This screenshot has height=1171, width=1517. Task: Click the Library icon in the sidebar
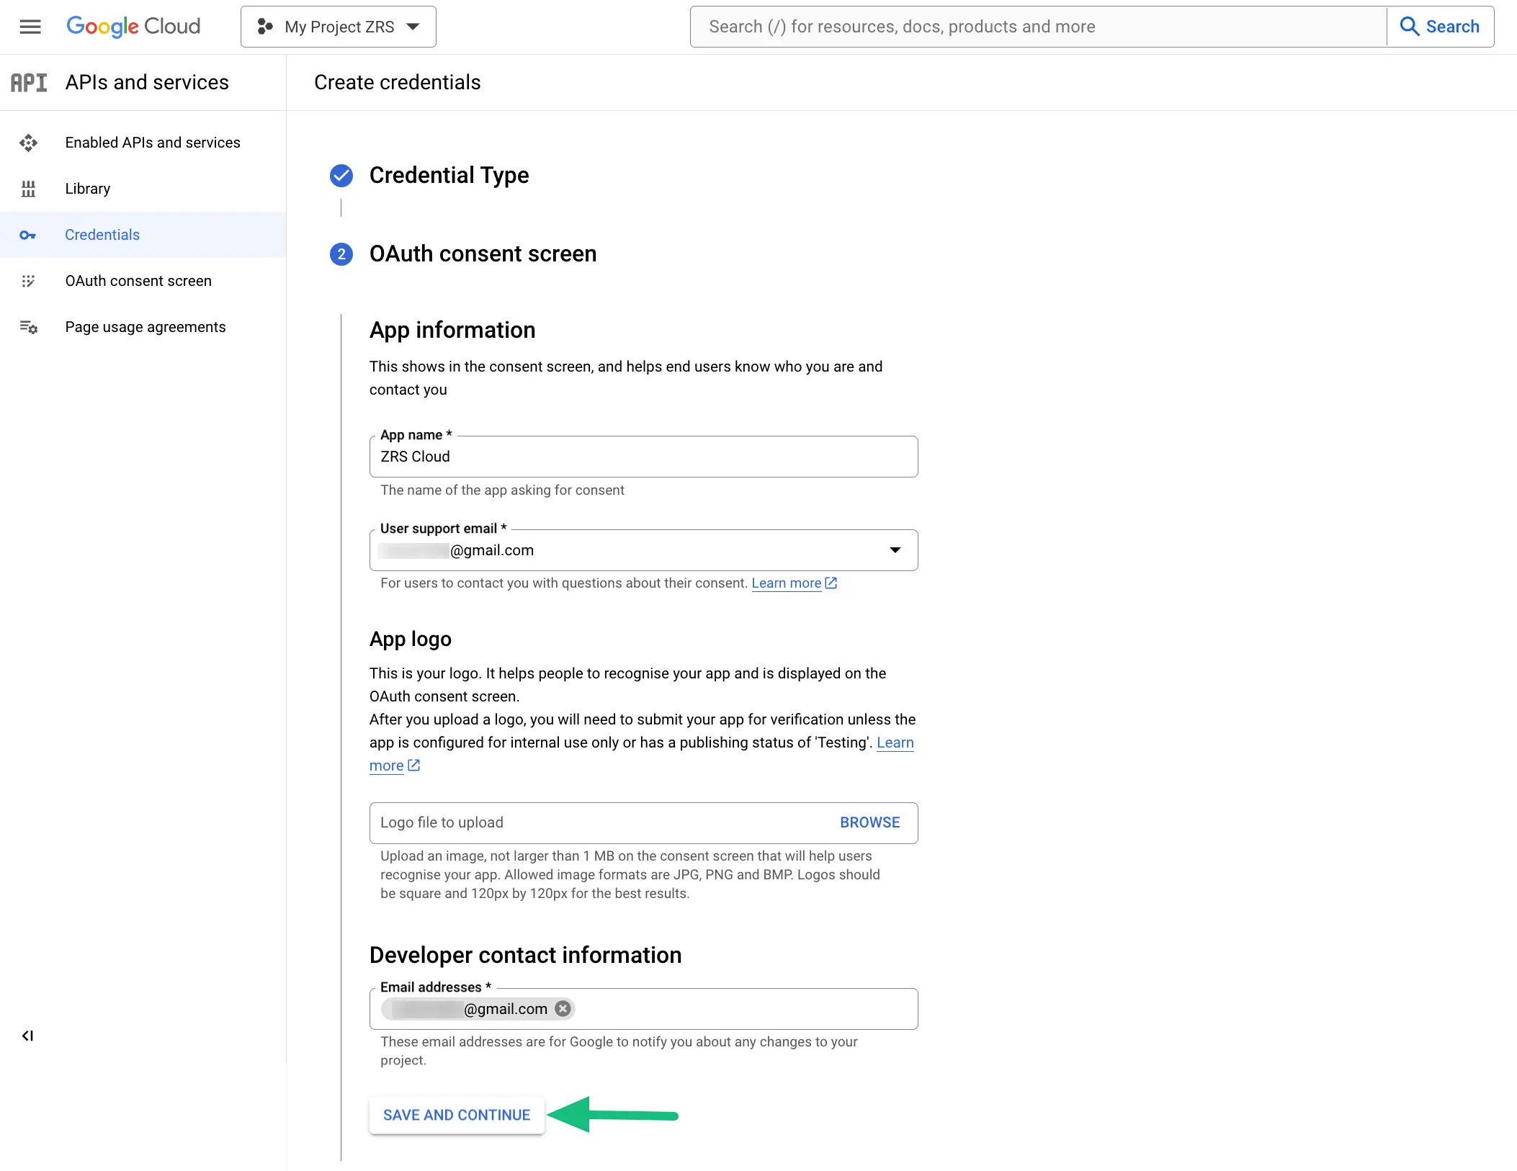(29, 188)
